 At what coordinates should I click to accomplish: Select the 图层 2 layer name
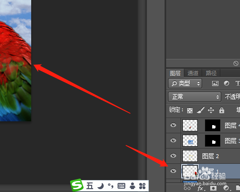(210, 156)
